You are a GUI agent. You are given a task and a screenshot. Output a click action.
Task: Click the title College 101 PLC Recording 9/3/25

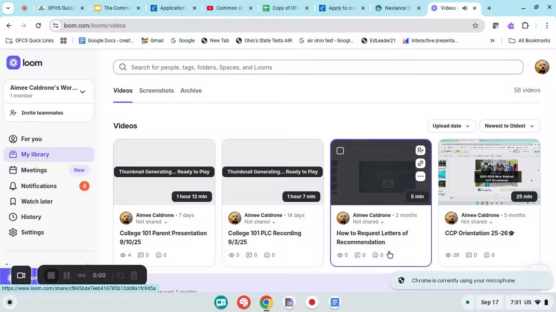(264, 237)
